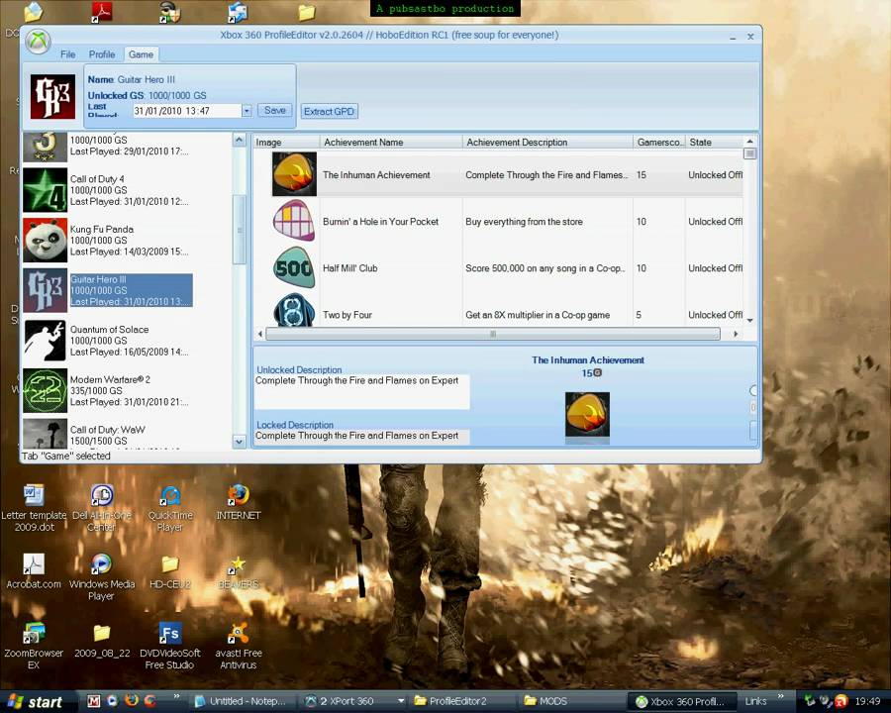Viewport: 891px width, 713px height.
Task: Click '335/1000 GS' under Modern Warfare 2
Action: (x=96, y=390)
